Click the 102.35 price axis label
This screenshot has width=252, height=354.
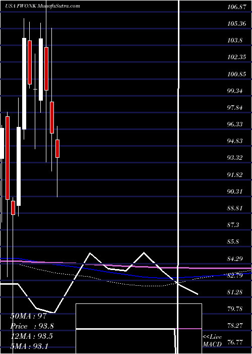pyautogui.click(x=236, y=57)
